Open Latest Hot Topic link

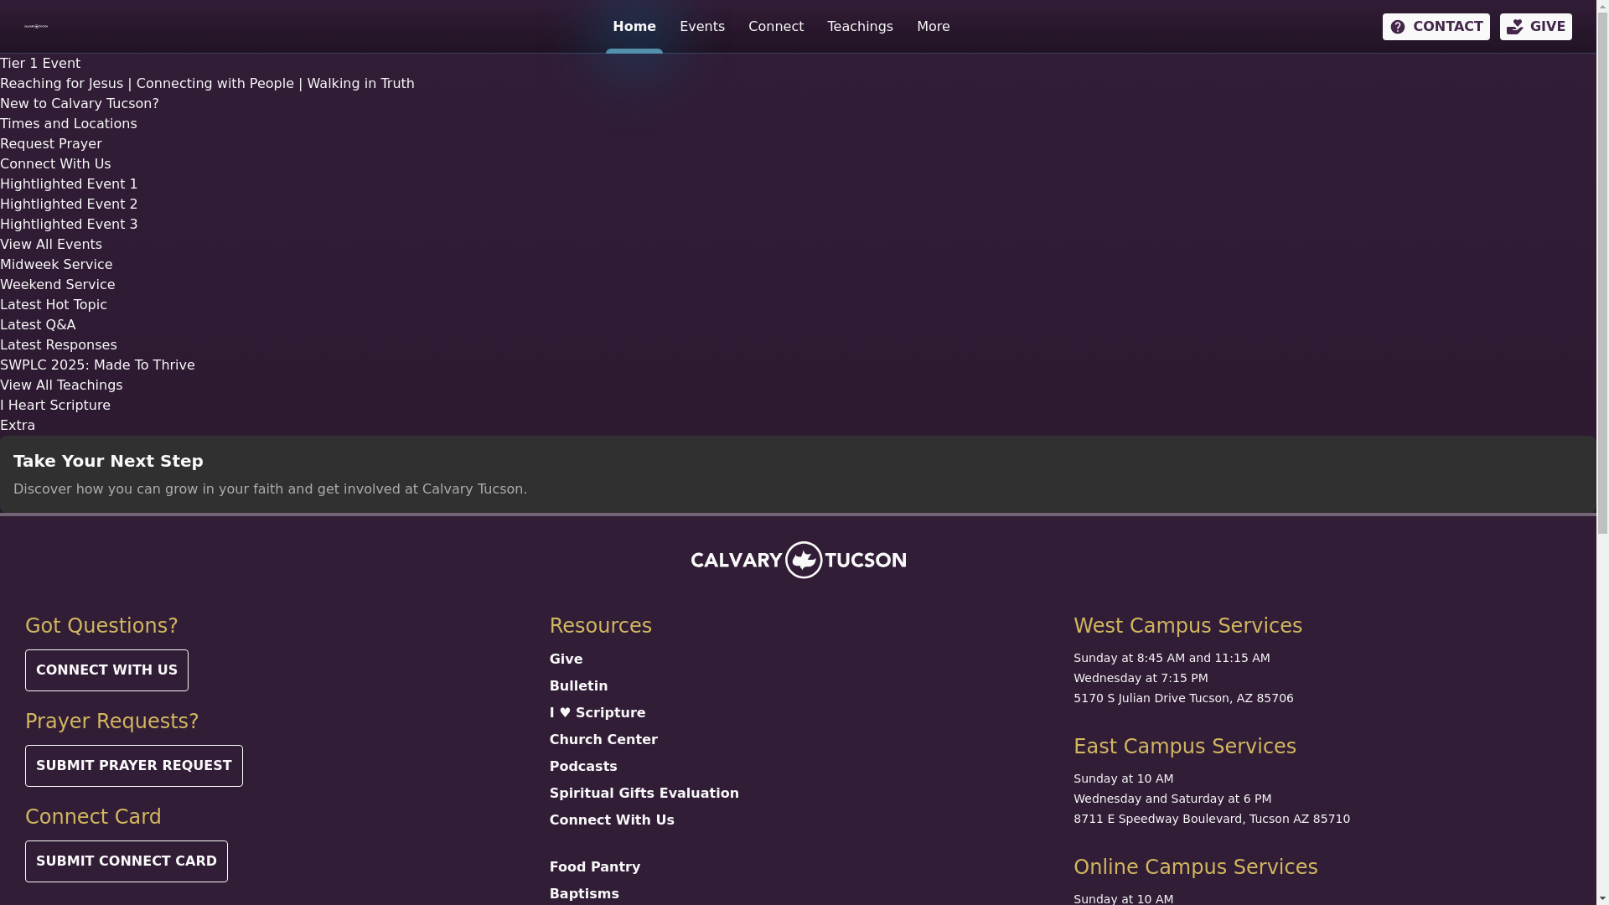click(54, 305)
